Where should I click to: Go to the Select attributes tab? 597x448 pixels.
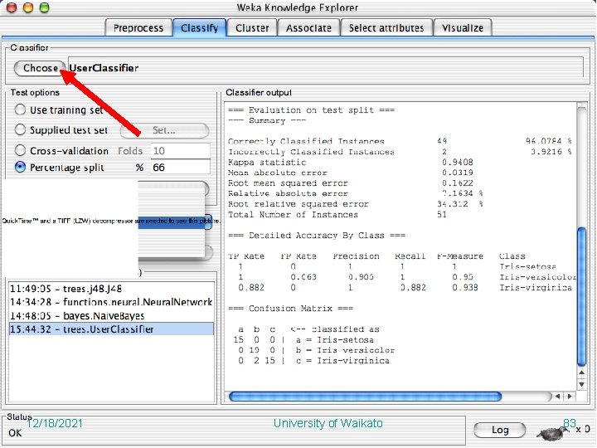tap(386, 28)
